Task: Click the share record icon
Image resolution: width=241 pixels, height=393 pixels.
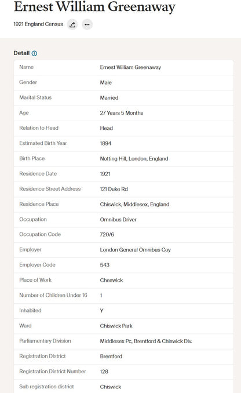Action: click(x=72, y=24)
